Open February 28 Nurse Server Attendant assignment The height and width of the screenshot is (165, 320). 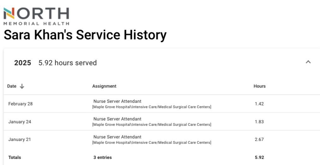click(117, 101)
